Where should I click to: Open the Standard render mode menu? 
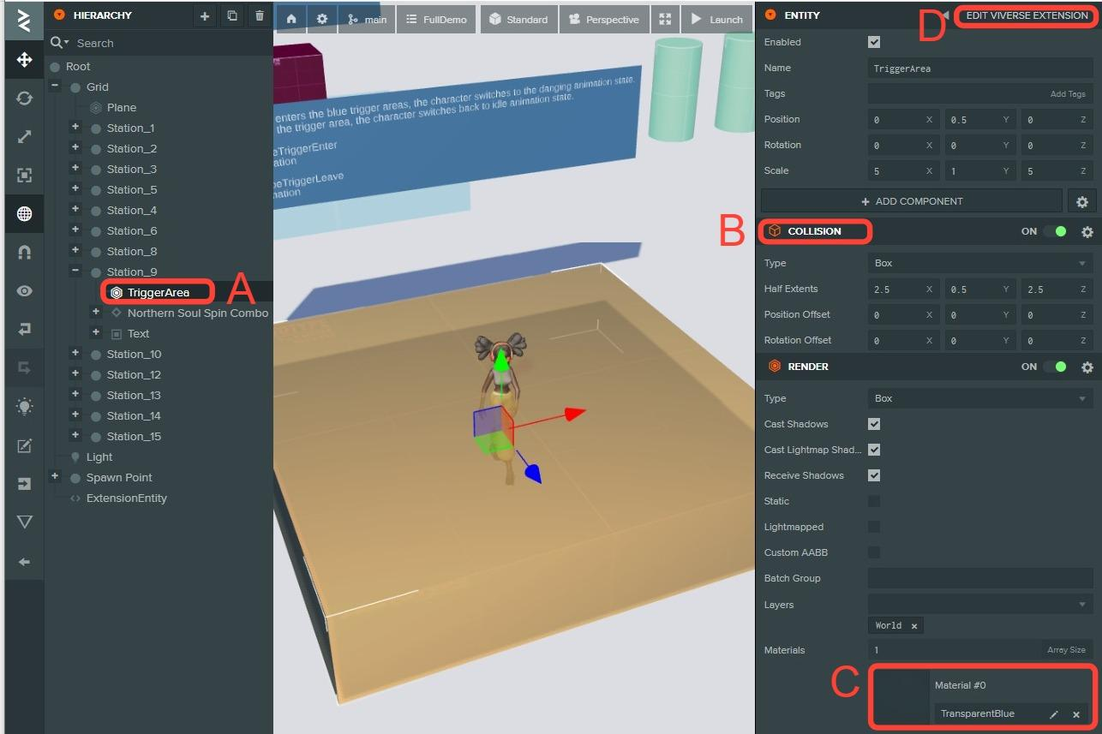point(519,19)
